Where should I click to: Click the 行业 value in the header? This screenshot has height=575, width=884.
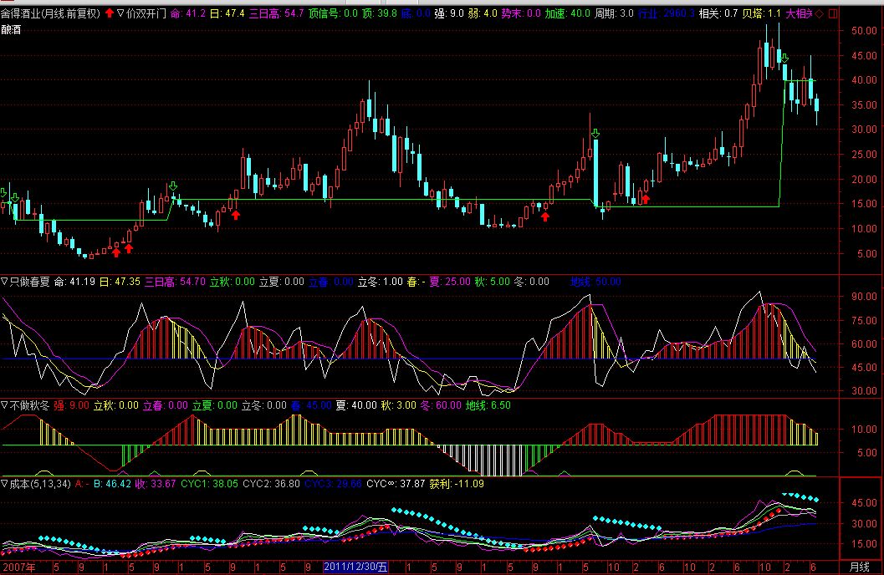[667, 13]
